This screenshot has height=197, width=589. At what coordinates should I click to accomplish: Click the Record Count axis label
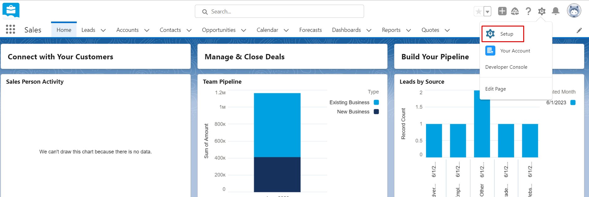pos(403,124)
